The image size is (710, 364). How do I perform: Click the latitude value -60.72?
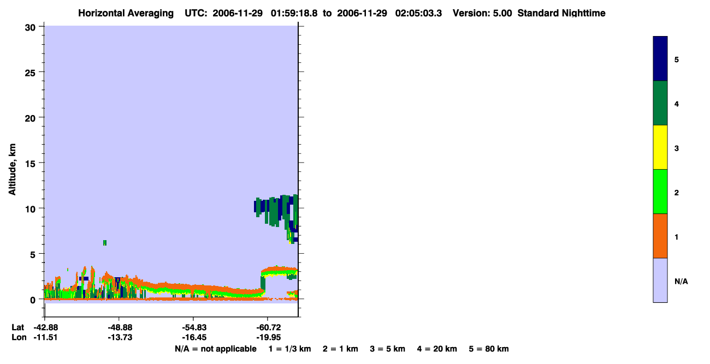tap(269, 327)
